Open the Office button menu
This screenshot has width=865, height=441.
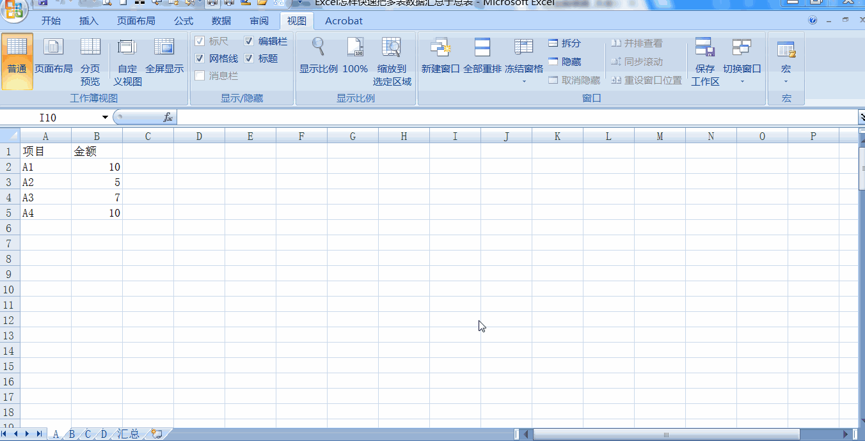13,9
